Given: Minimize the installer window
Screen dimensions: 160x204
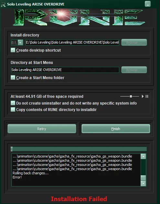Looking at the screenshot, I should 148,4.
